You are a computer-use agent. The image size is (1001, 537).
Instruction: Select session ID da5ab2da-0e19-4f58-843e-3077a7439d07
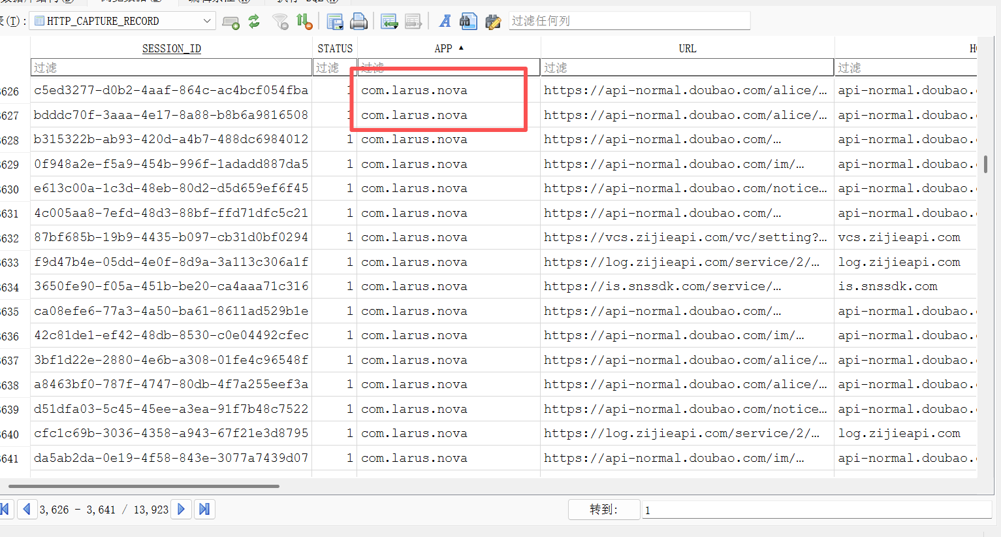coord(171,458)
